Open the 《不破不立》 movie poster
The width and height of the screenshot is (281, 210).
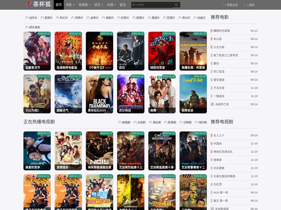100,51
